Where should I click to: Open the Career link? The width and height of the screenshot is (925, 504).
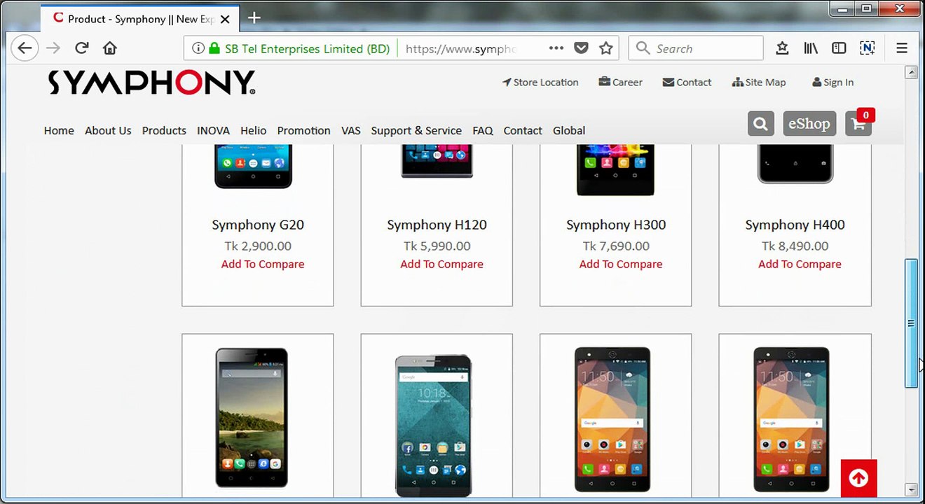coord(620,83)
